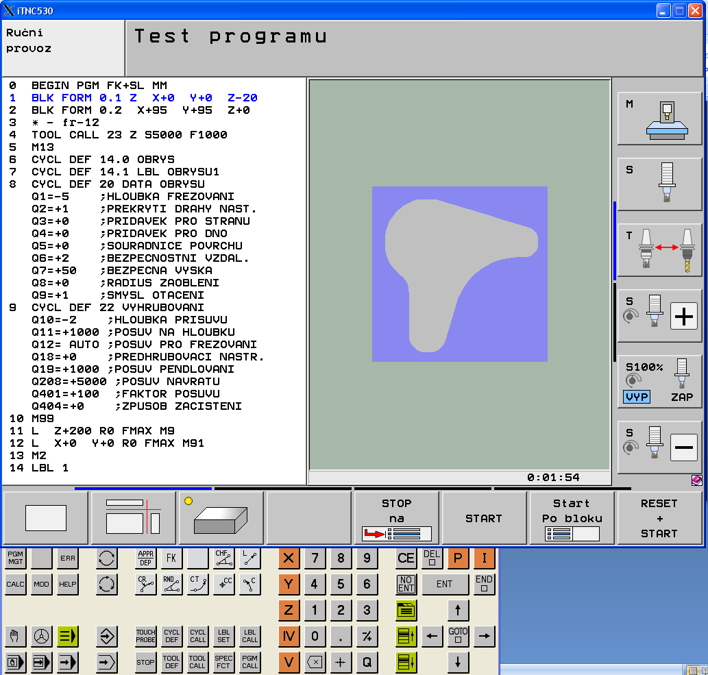This screenshot has height=675, width=708.
Task: Click the CC circle center key
Action: click(223, 584)
